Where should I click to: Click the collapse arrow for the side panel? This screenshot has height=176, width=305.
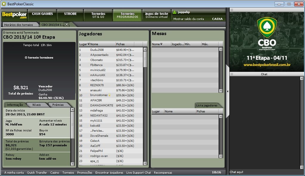click(228, 91)
